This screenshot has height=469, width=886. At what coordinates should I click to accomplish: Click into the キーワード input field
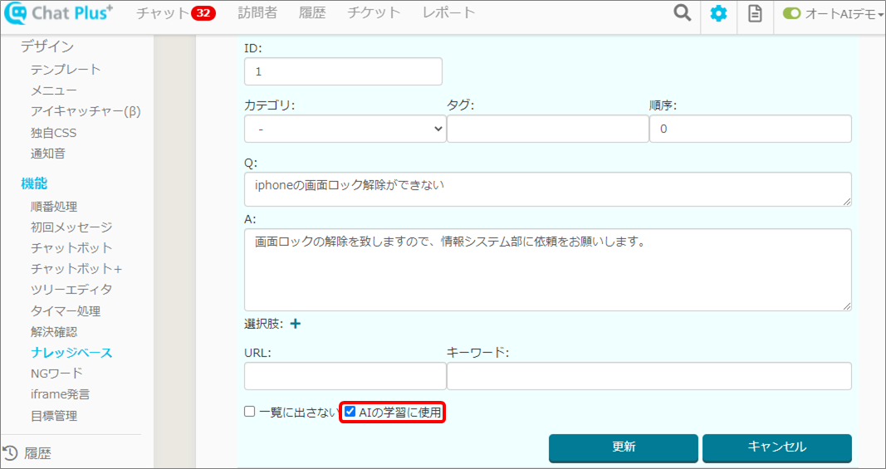pos(649,376)
